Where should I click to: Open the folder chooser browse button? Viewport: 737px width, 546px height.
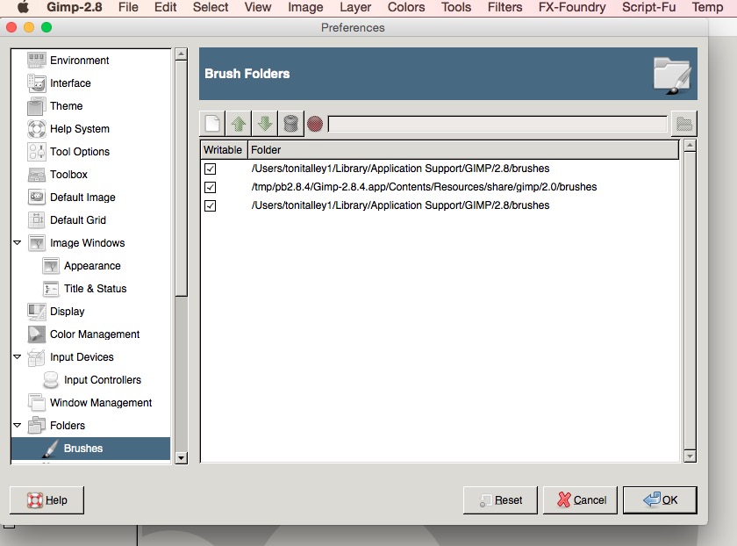tap(683, 124)
